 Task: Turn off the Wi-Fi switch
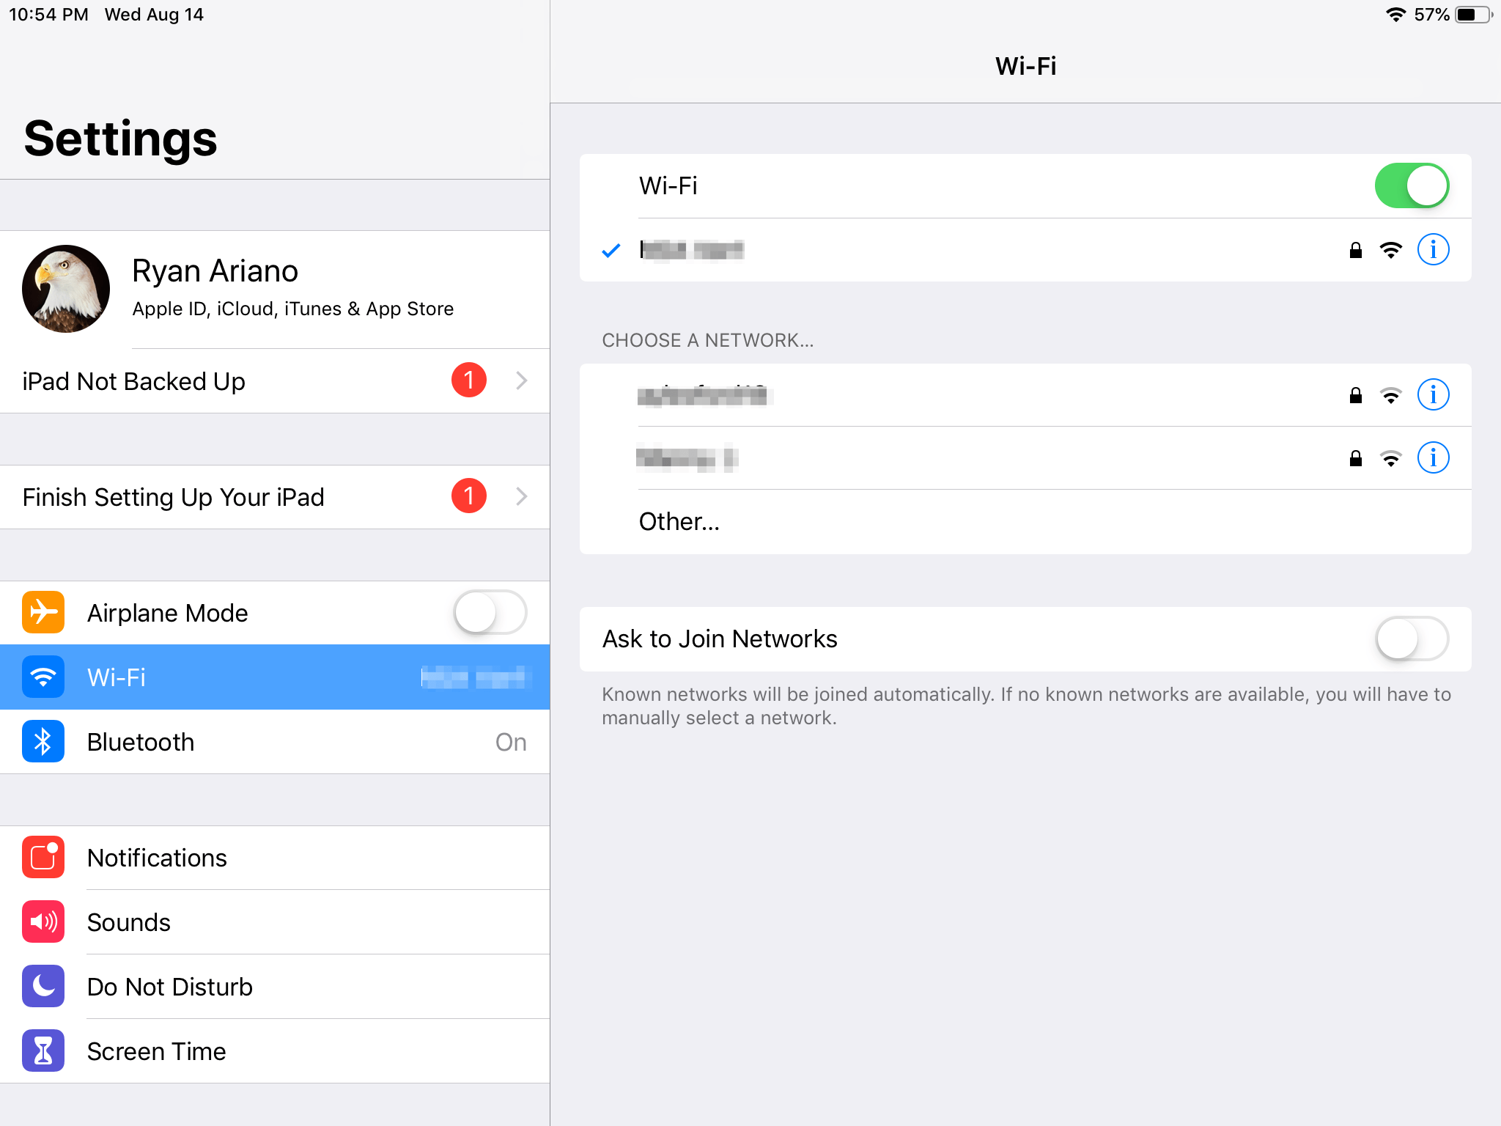1411,185
